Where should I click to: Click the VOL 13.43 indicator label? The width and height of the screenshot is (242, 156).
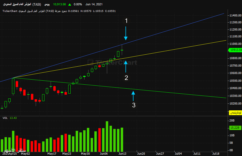10,118
